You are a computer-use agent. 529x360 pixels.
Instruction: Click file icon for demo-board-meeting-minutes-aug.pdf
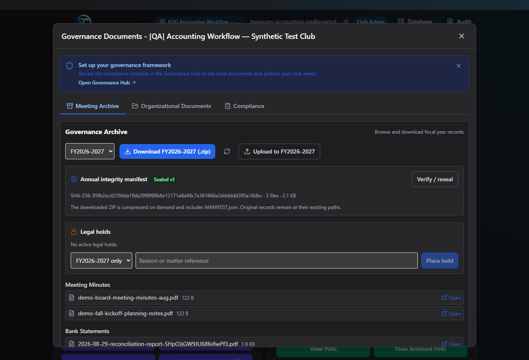click(x=71, y=298)
